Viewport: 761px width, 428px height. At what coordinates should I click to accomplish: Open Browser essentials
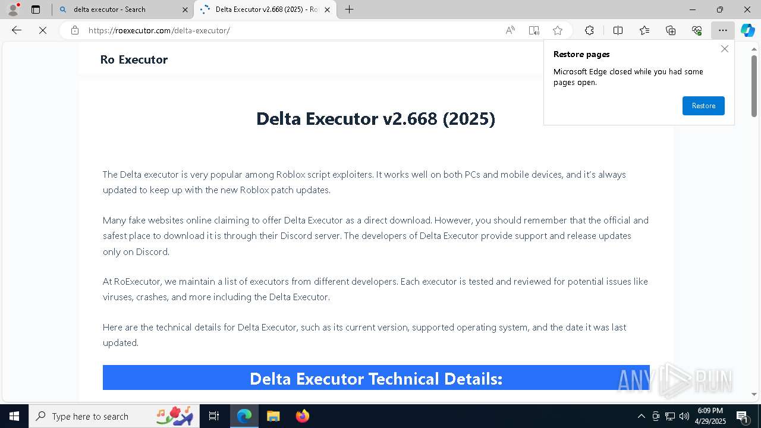(x=697, y=30)
